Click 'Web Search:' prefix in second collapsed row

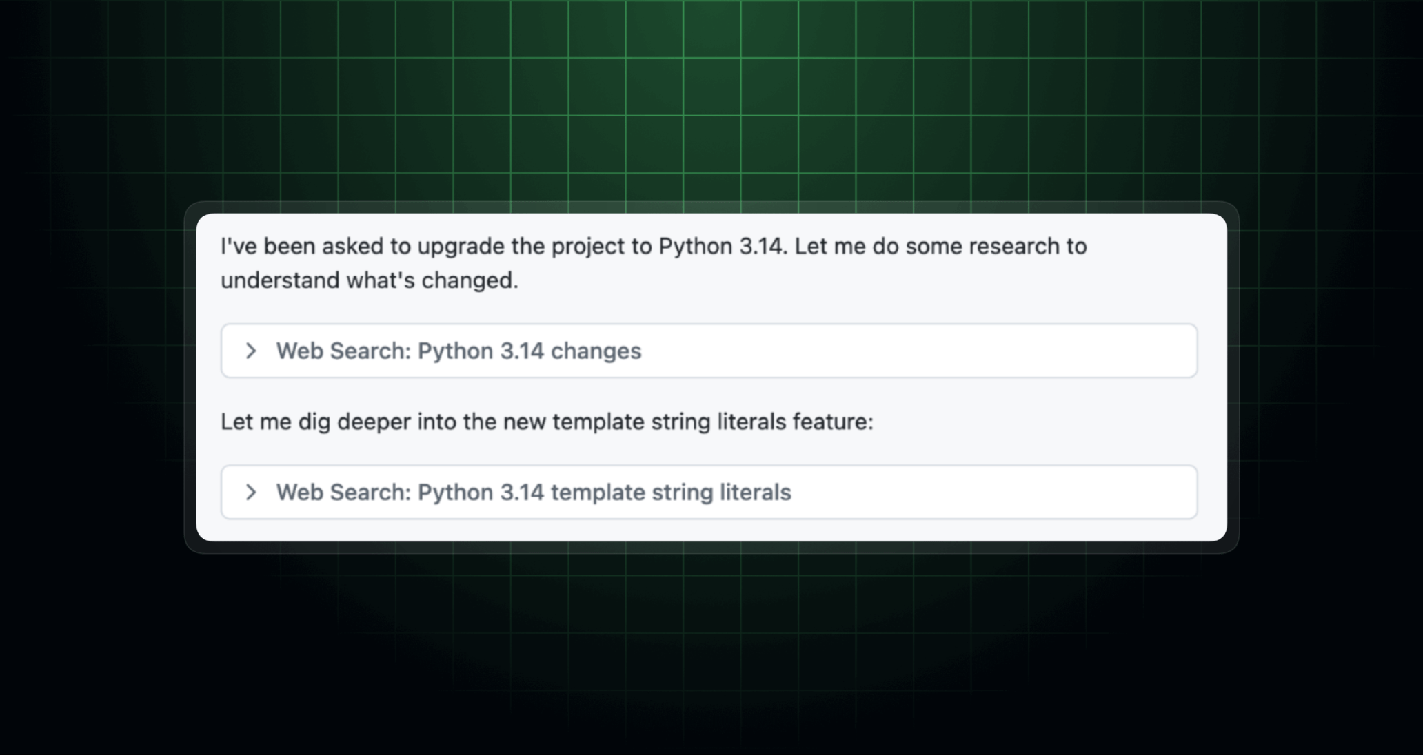click(x=343, y=492)
